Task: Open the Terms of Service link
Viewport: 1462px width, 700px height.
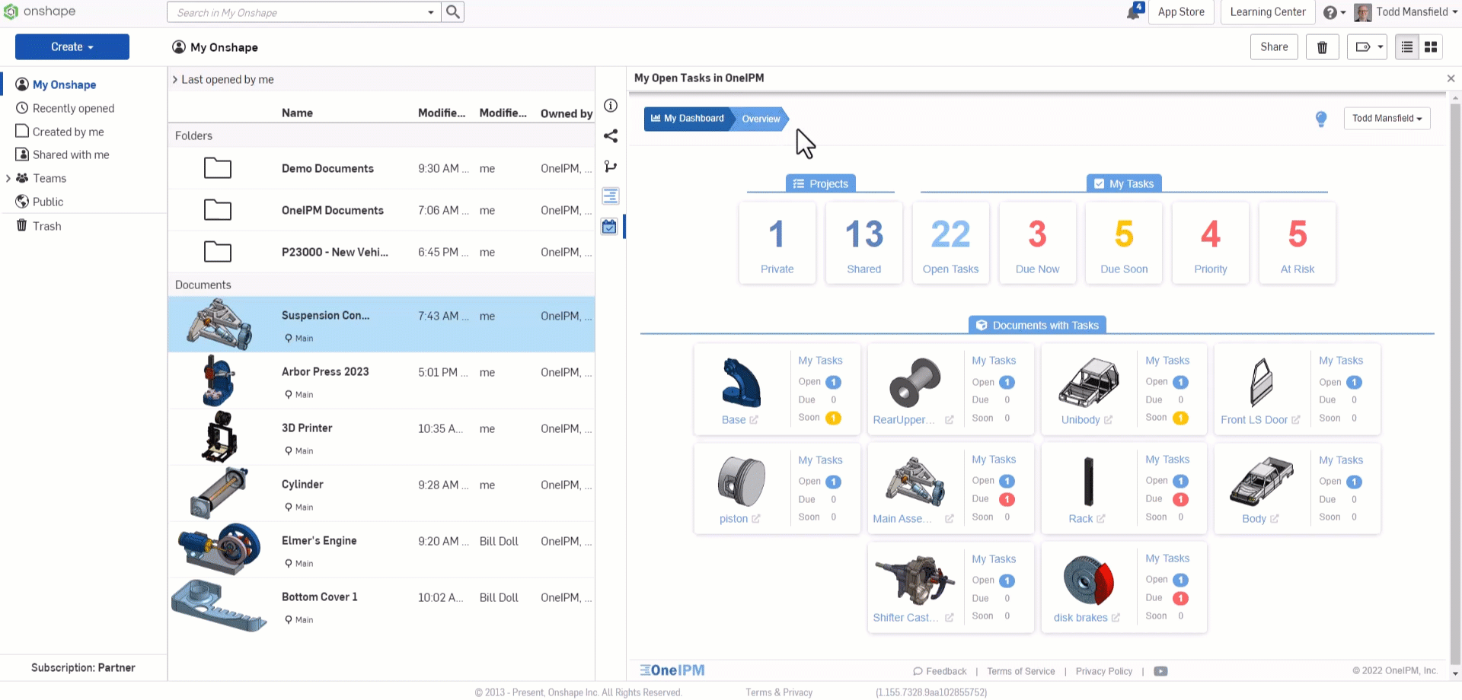Action: point(1021,671)
